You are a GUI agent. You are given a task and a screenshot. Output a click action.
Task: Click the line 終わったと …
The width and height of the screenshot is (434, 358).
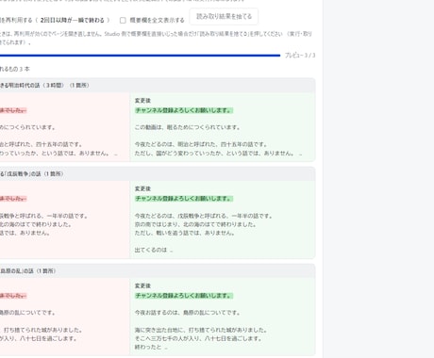tap(151, 347)
